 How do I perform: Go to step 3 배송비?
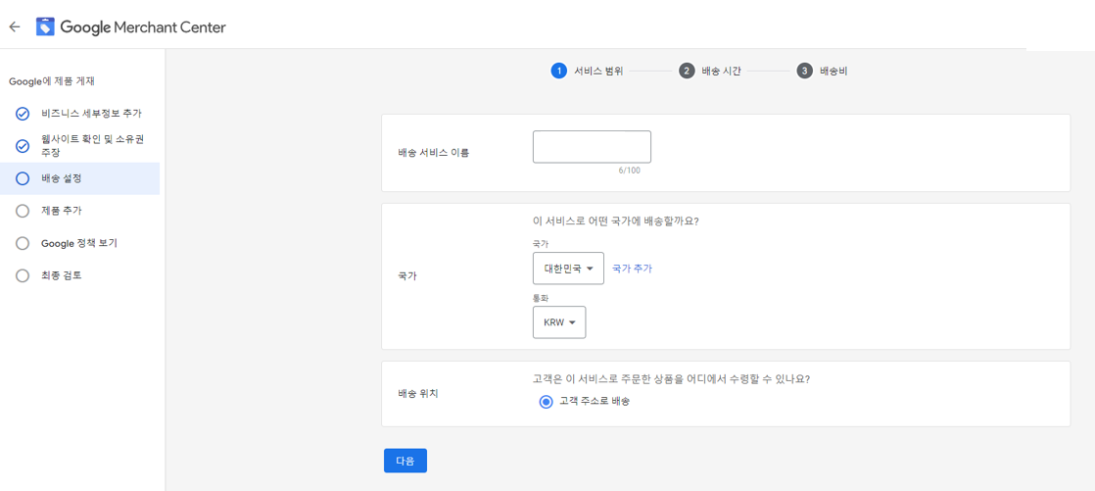pos(823,71)
